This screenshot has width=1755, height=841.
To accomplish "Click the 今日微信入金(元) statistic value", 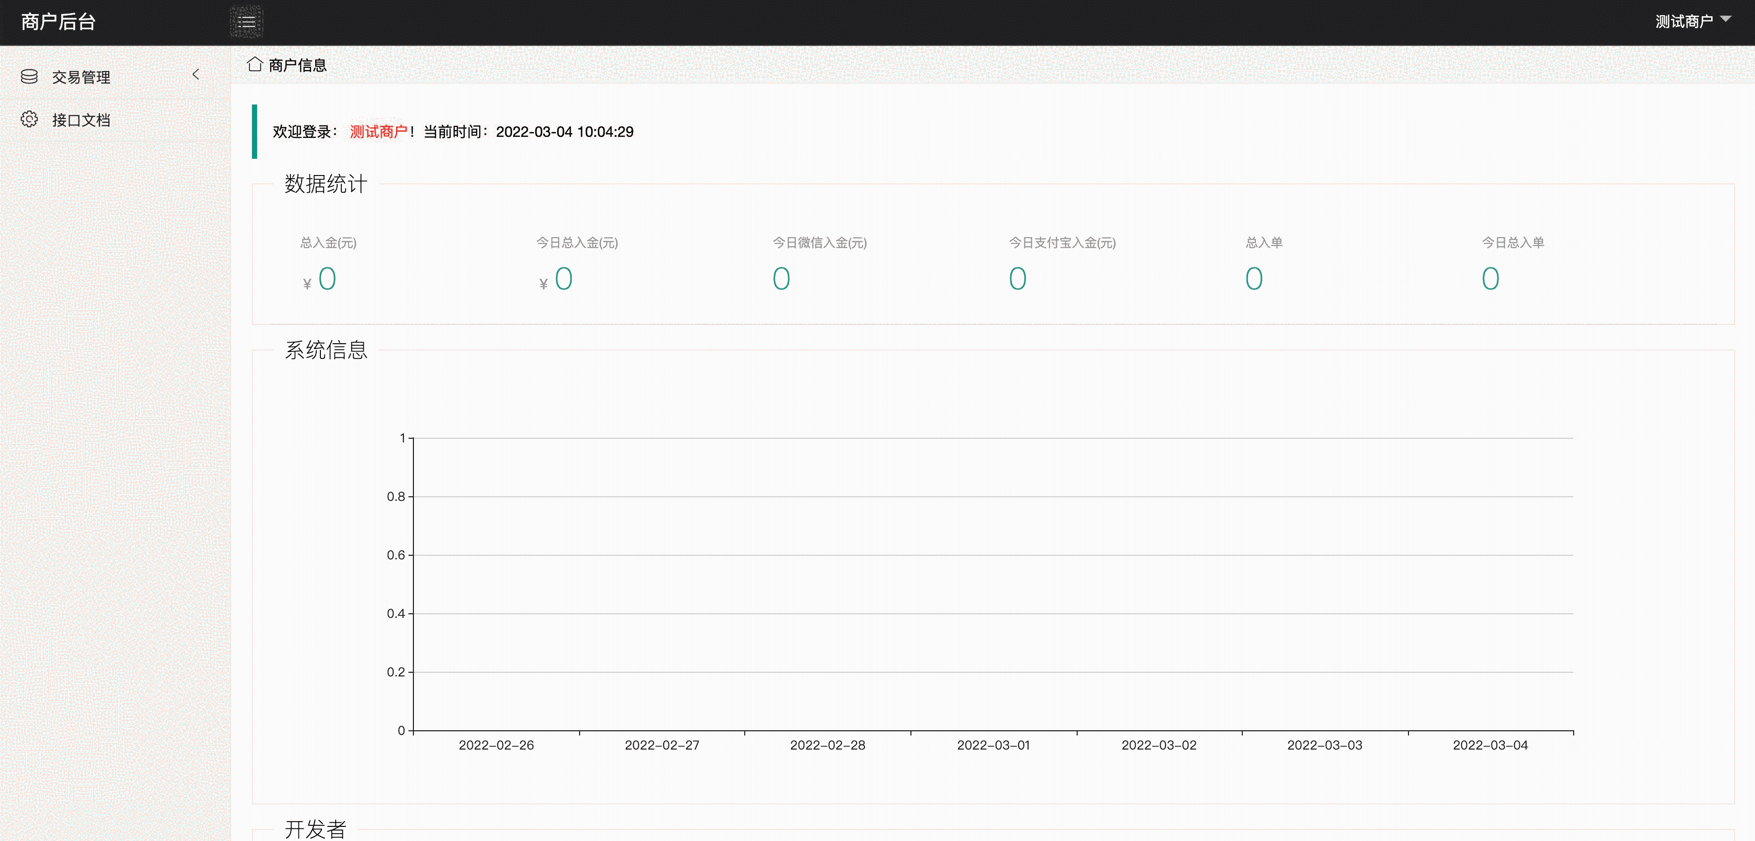I will [x=781, y=278].
